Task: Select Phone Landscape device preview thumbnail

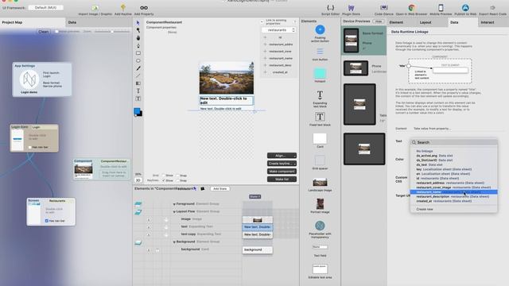Action: tap(356, 68)
